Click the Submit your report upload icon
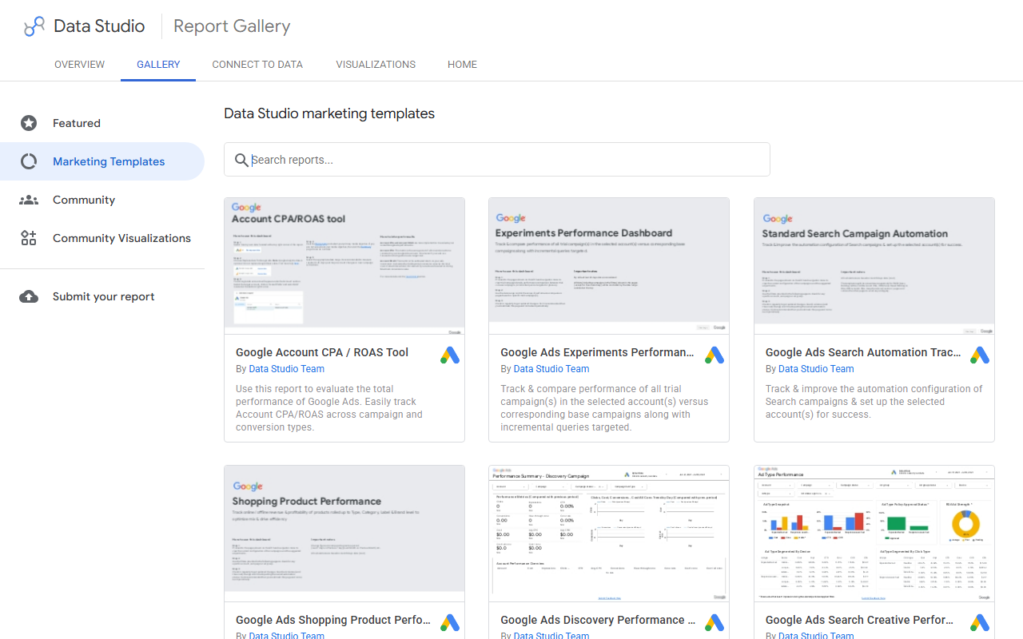This screenshot has width=1023, height=639. click(x=29, y=296)
